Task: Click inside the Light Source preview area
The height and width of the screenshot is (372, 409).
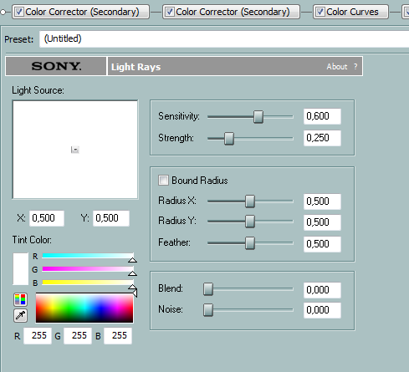Action: [x=75, y=150]
